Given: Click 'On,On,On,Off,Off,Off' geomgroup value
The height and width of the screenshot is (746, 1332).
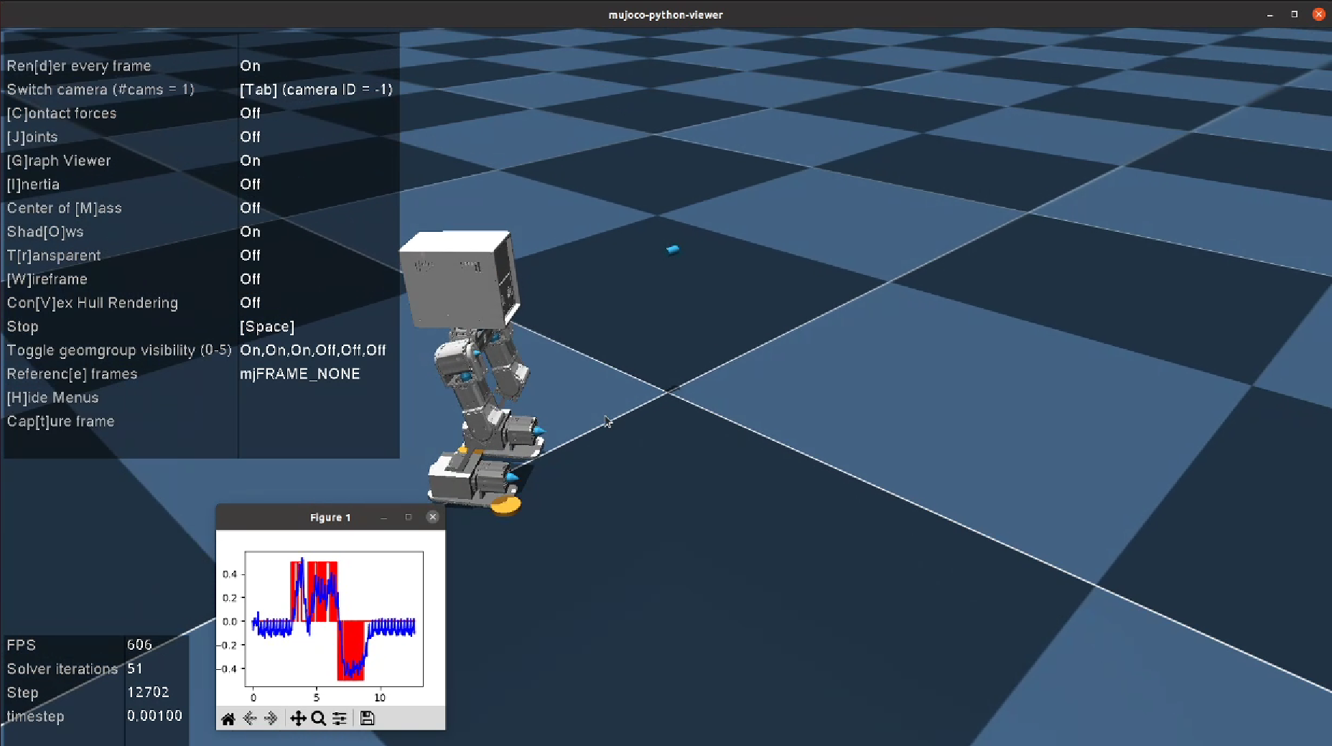Looking at the screenshot, I should pos(313,350).
